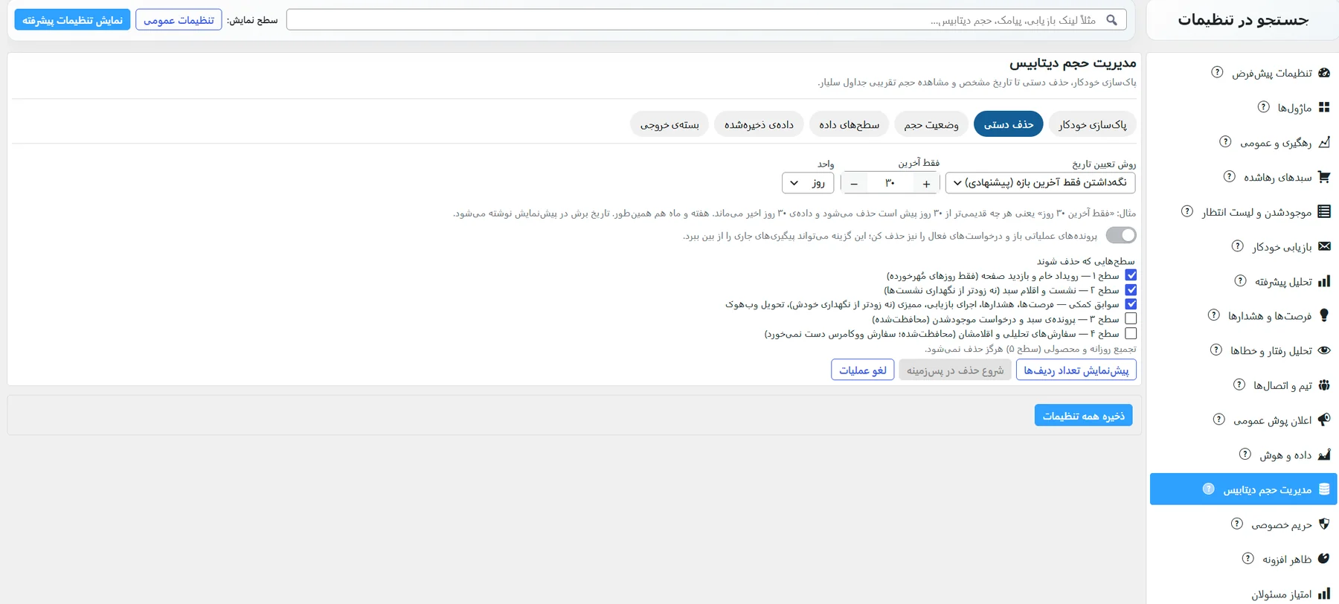Uncheck سطح ۲ sessions and cart items checkbox
Screen dimensions: 1339x604
click(x=1131, y=289)
